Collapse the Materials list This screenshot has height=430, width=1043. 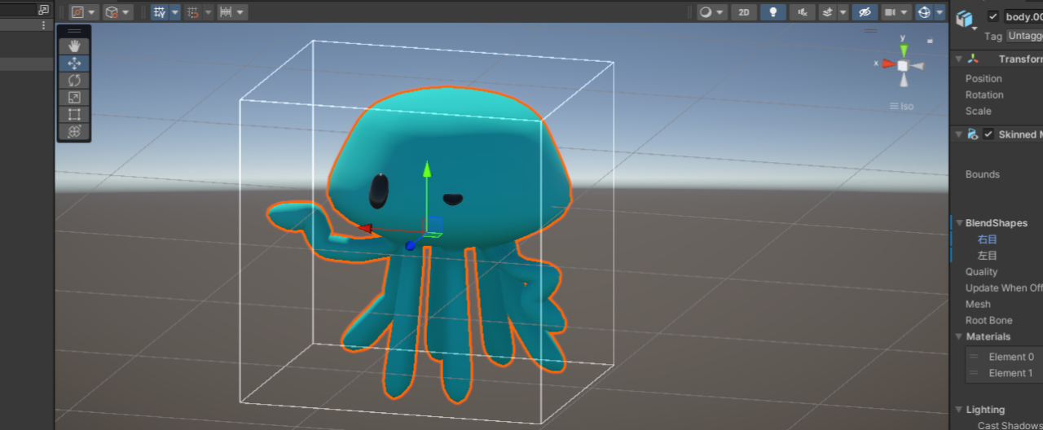(959, 336)
